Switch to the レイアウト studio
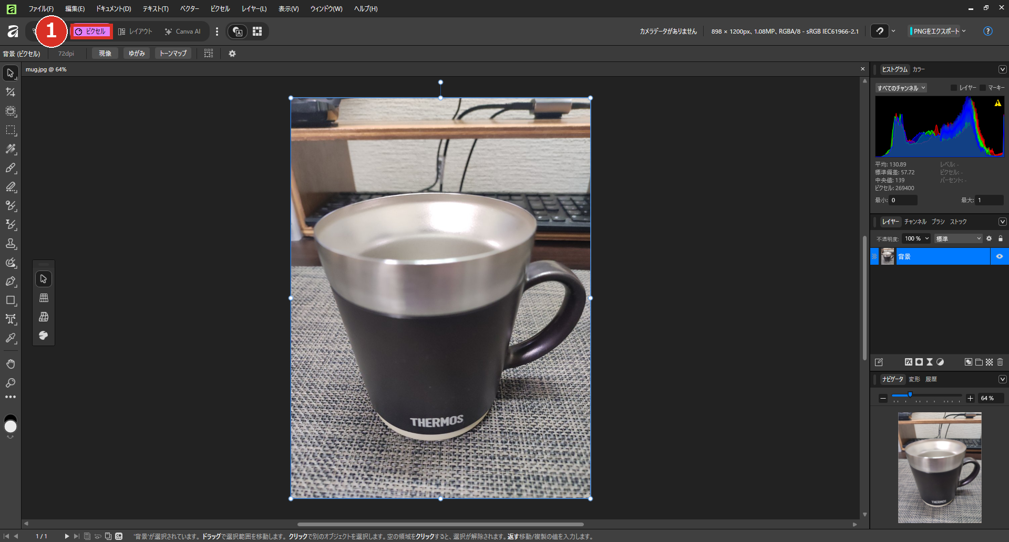 tap(135, 32)
